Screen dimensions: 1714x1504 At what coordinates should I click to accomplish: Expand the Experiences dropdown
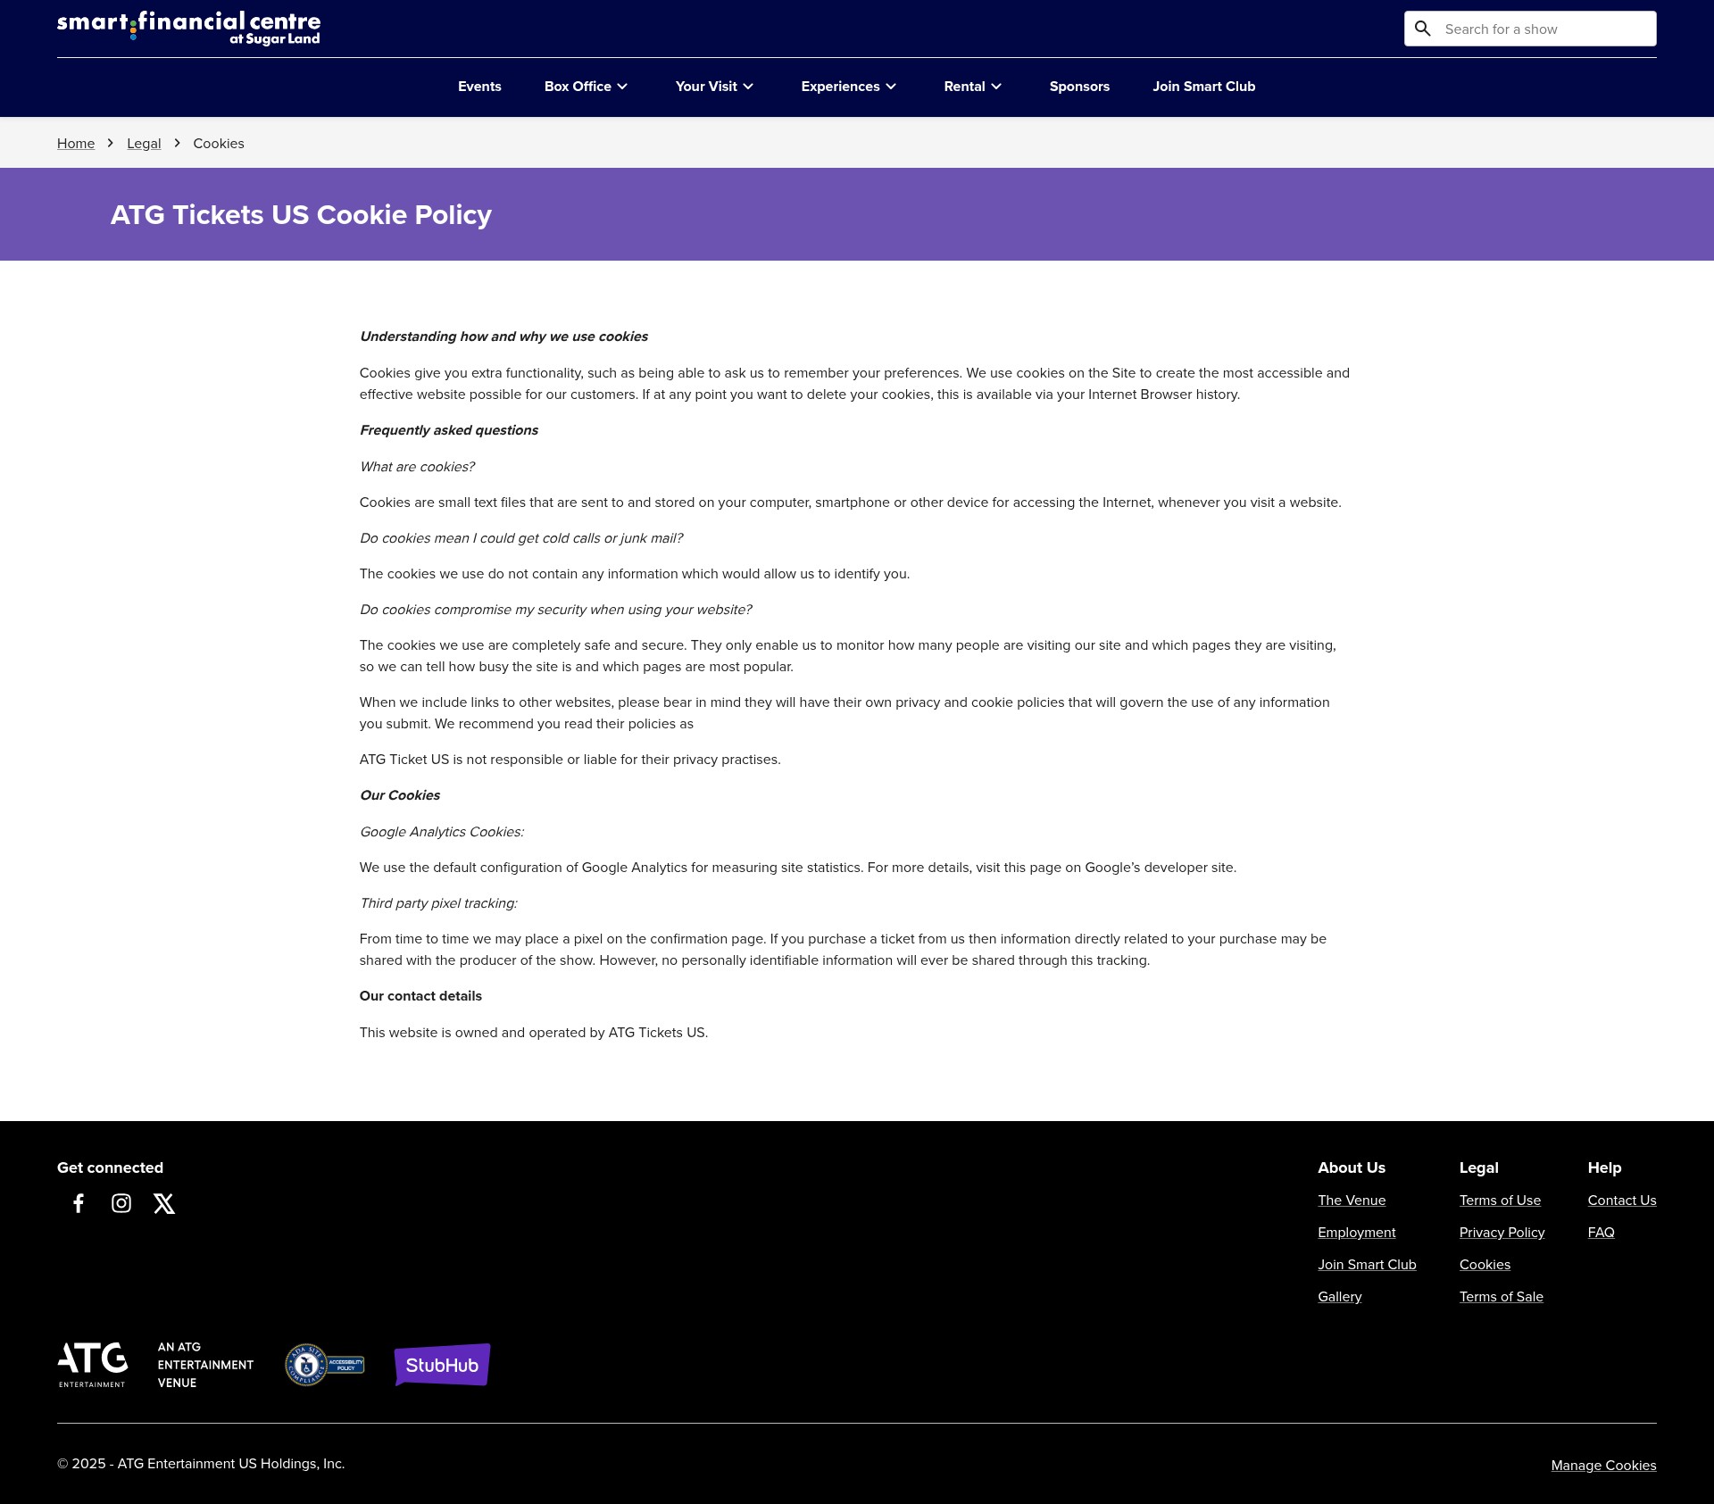[x=849, y=87]
